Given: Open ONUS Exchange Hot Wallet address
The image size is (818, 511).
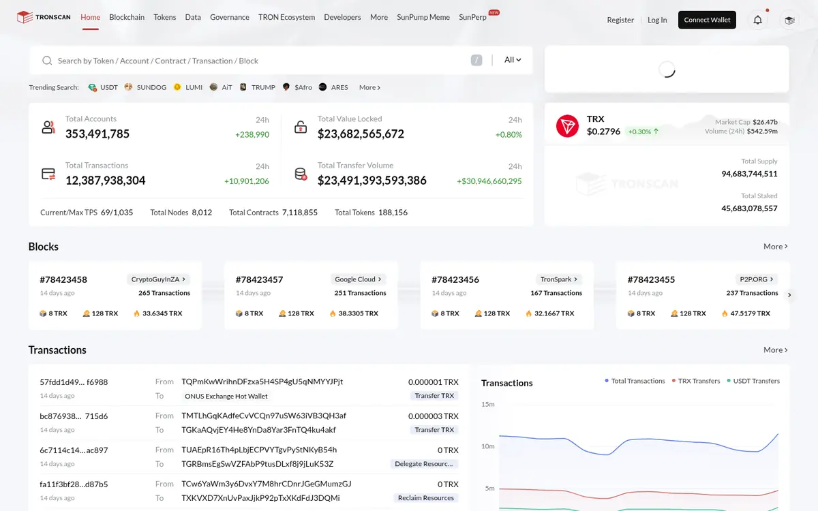Looking at the screenshot, I should (x=226, y=396).
